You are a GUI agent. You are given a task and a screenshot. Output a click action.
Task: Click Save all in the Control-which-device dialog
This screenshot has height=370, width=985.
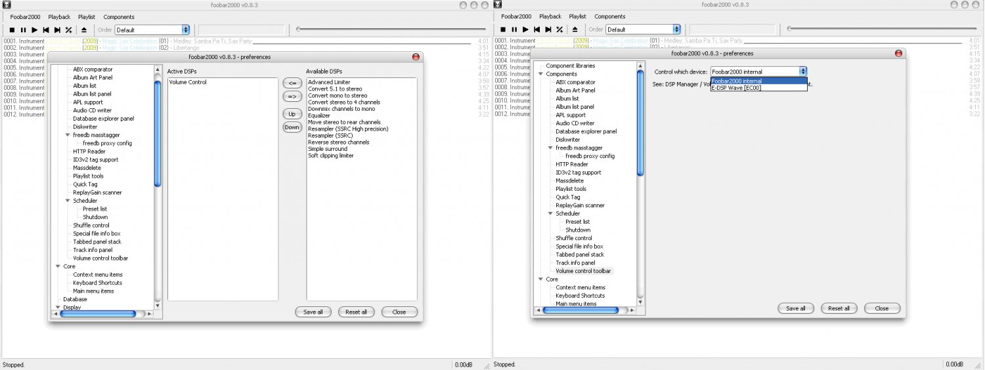click(x=796, y=308)
